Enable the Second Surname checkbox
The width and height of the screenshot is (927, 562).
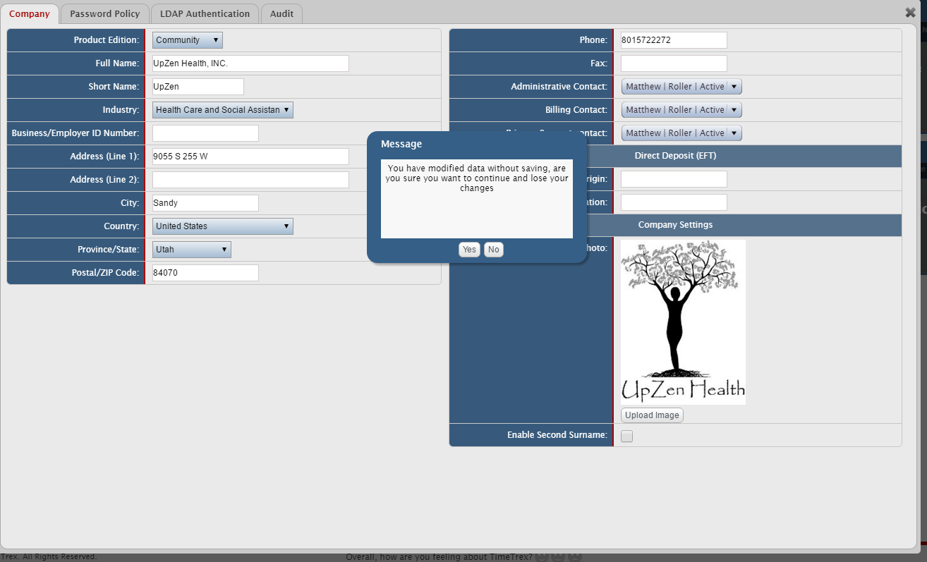[626, 436]
